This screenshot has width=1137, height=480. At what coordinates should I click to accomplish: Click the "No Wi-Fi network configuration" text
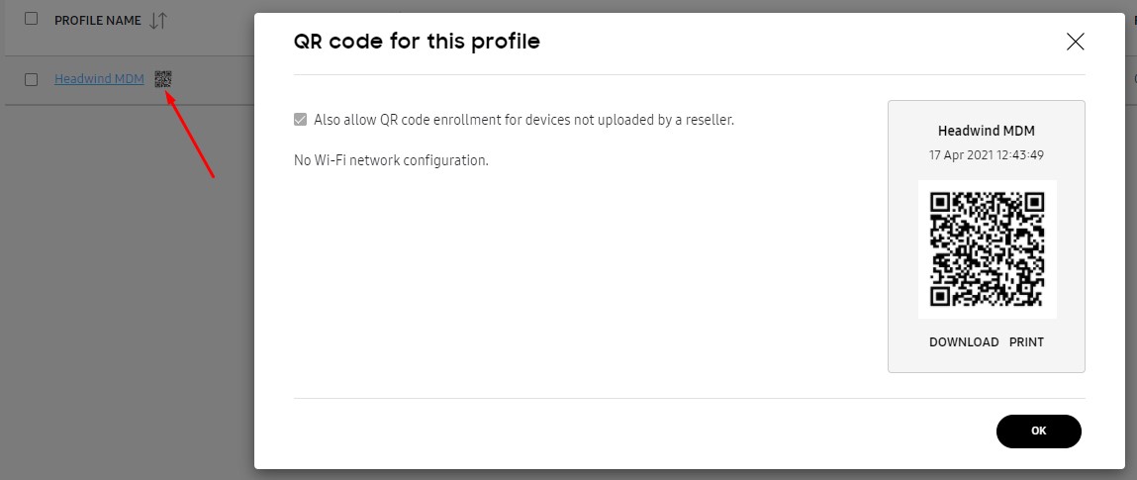391,159
